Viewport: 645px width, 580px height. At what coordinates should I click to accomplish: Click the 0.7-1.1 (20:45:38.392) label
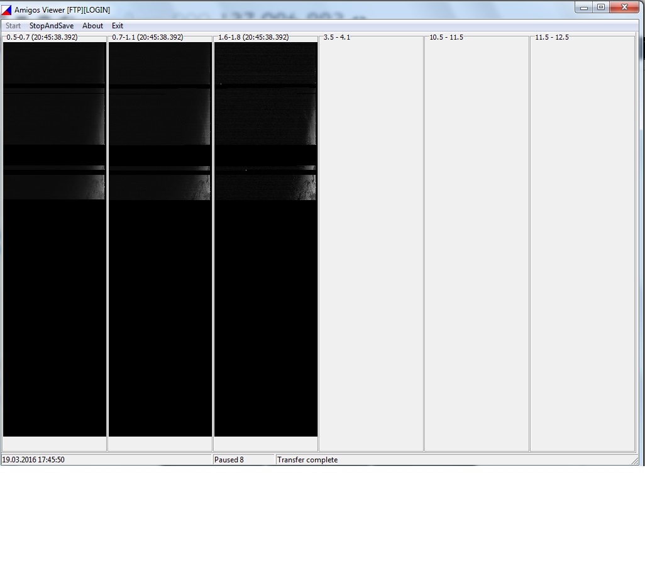(x=148, y=37)
